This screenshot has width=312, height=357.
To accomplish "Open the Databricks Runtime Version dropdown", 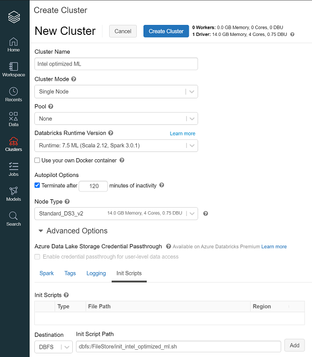I will [116, 146].
